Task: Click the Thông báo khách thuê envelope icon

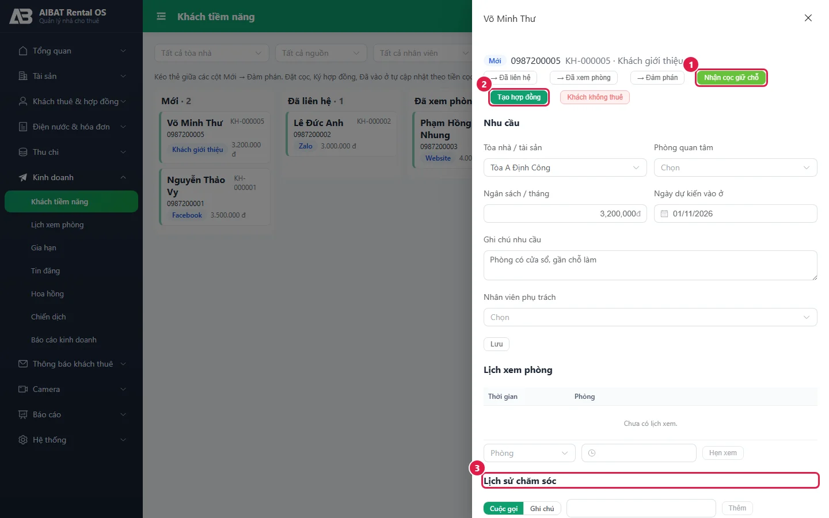Action: pyautogui.click(x=23, y=364)
